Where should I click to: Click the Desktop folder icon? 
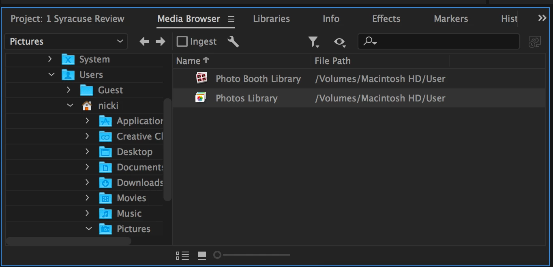(105, 152)
